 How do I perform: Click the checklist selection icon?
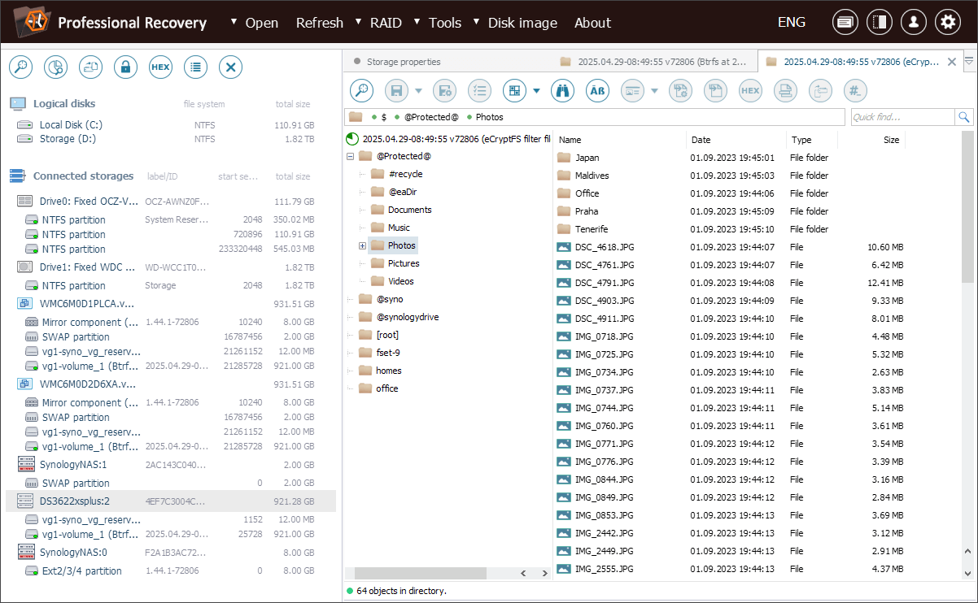click(x=479, y=91)
